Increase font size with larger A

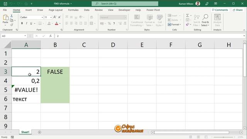55,17
